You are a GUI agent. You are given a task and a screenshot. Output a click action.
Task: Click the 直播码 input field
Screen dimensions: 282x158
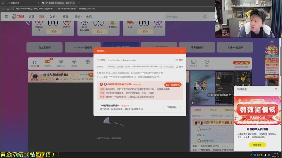click(140, 67)
